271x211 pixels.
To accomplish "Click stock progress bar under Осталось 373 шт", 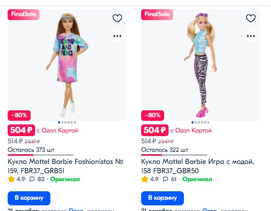I will click(40, 155).
